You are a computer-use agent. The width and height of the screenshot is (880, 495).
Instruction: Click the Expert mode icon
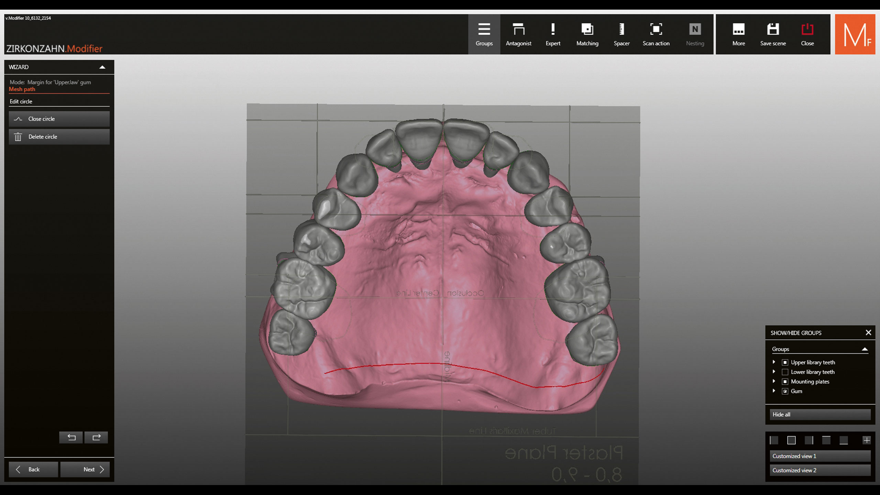pos(553,34)
